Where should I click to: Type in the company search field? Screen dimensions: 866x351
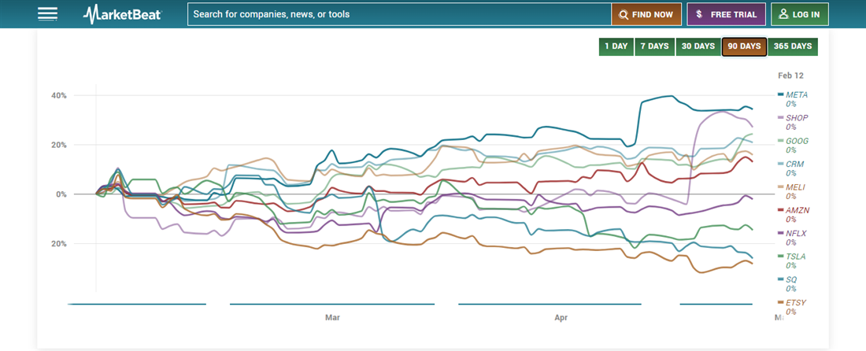tap(398, 14)
